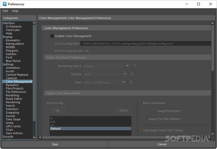Select Node Editor category
The image size is (217, 149).
(14, 99)
